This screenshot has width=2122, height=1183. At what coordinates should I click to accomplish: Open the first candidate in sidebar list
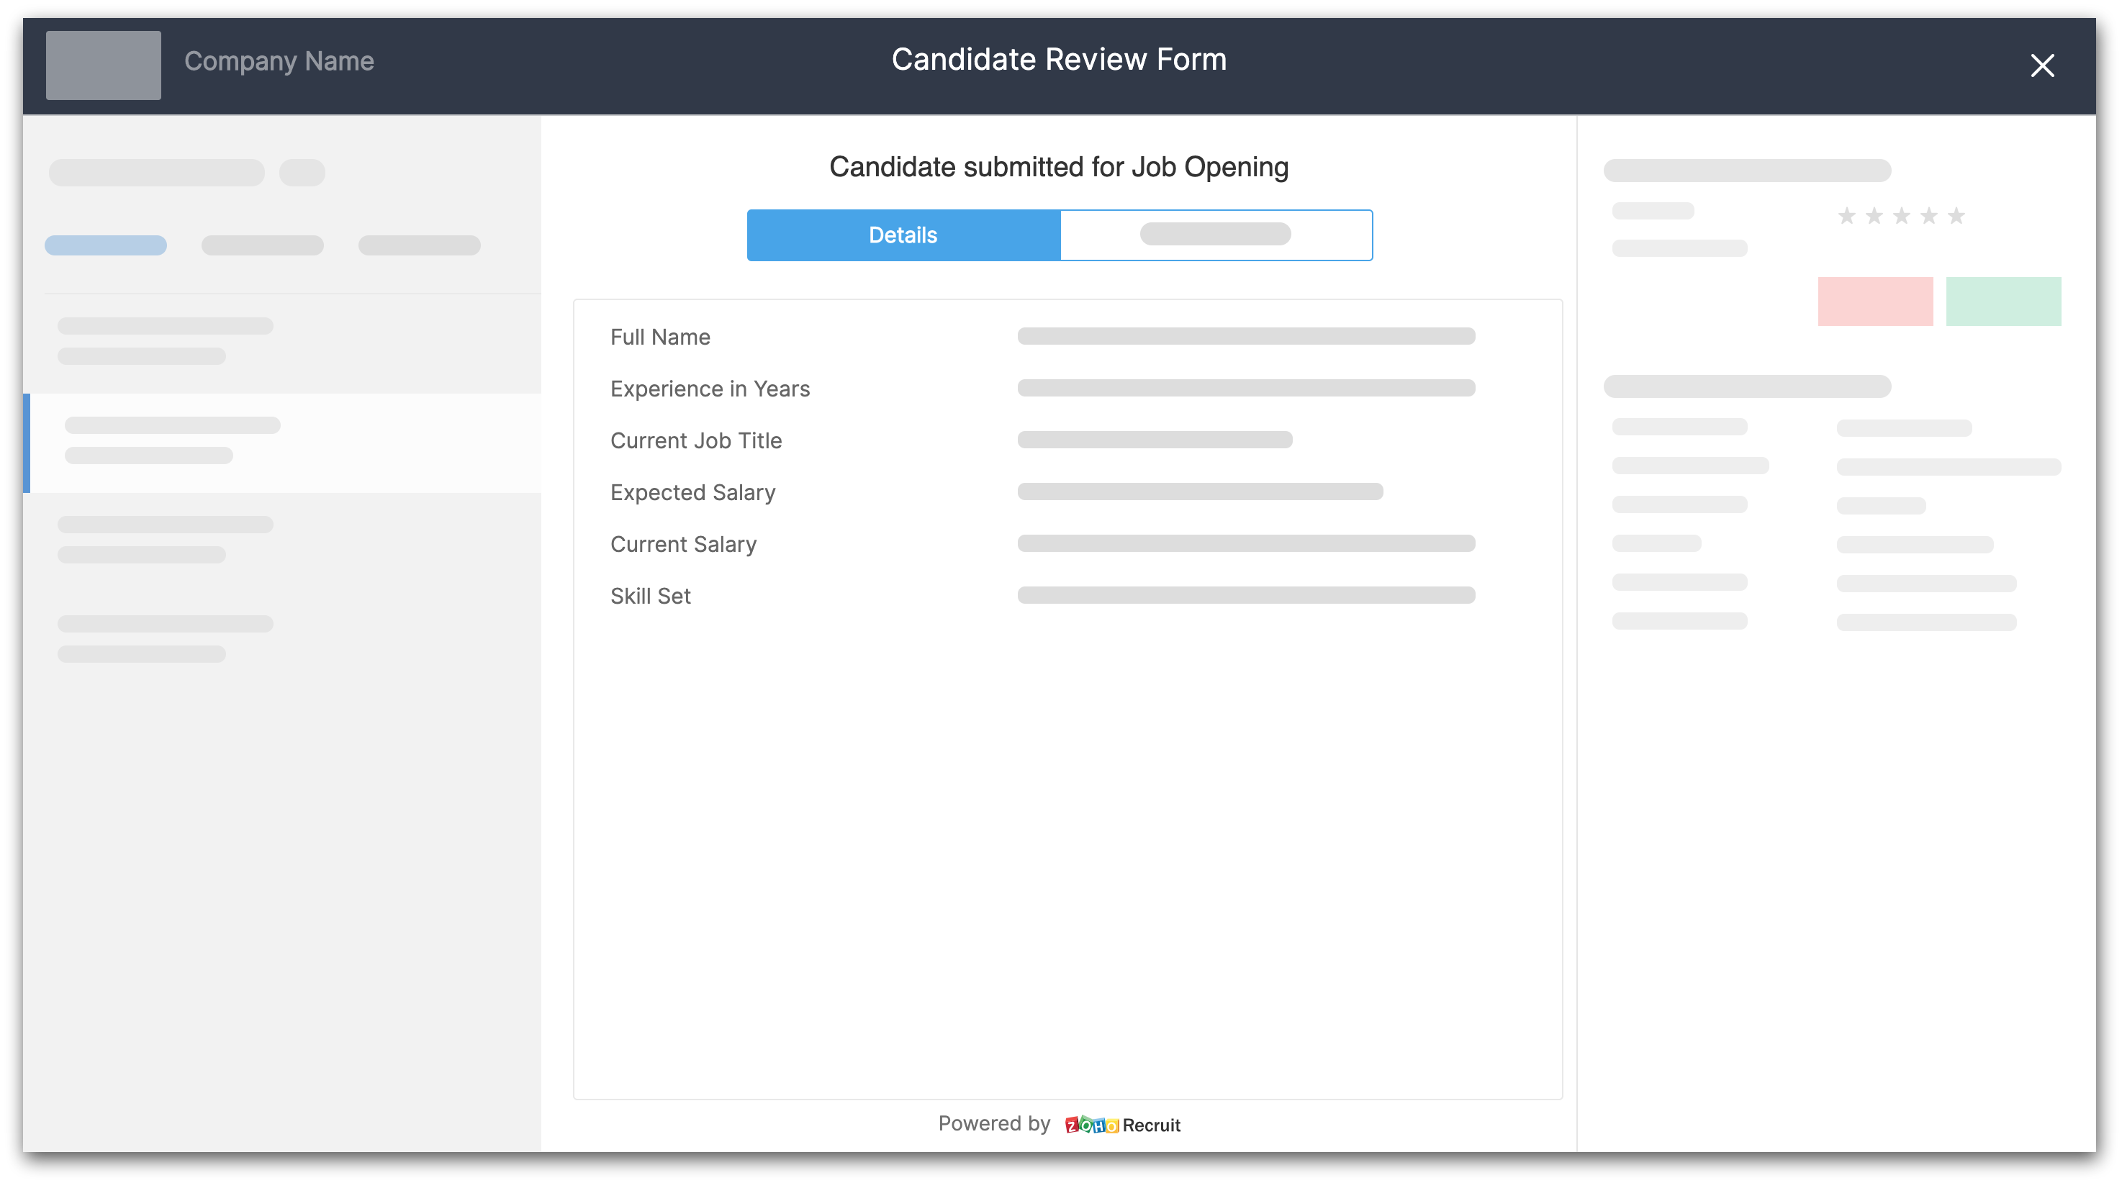click(x=165, y=341)
